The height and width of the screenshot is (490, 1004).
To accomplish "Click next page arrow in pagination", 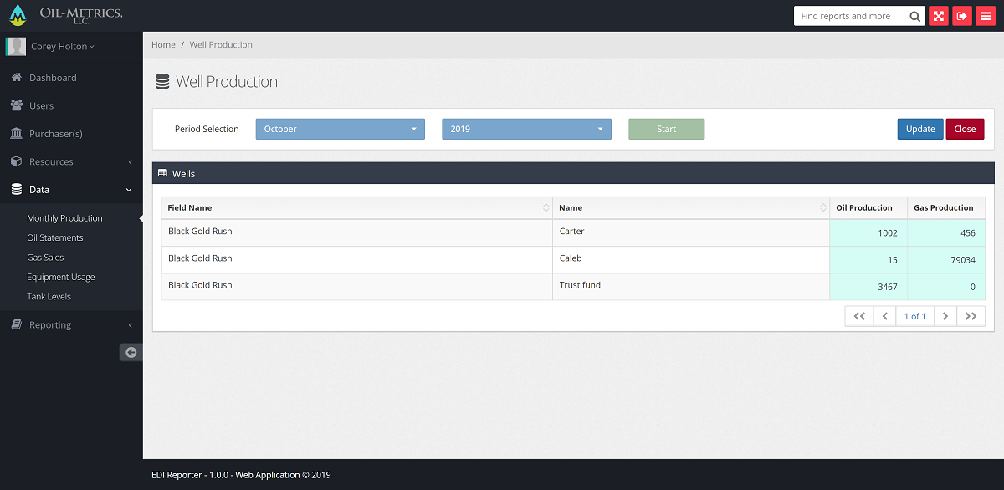I will click(945, 316).
